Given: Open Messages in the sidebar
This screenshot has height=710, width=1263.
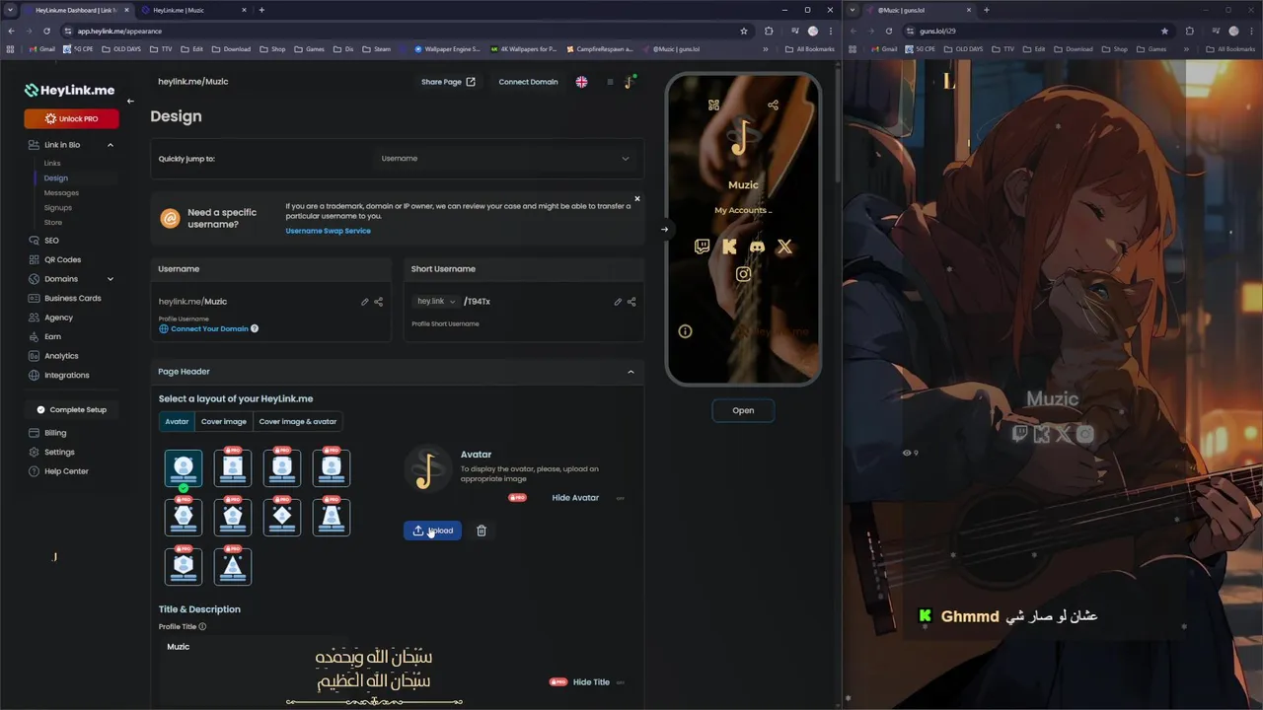Looking at the screenshot, I should pyautogui.click(x=61, y=193).
